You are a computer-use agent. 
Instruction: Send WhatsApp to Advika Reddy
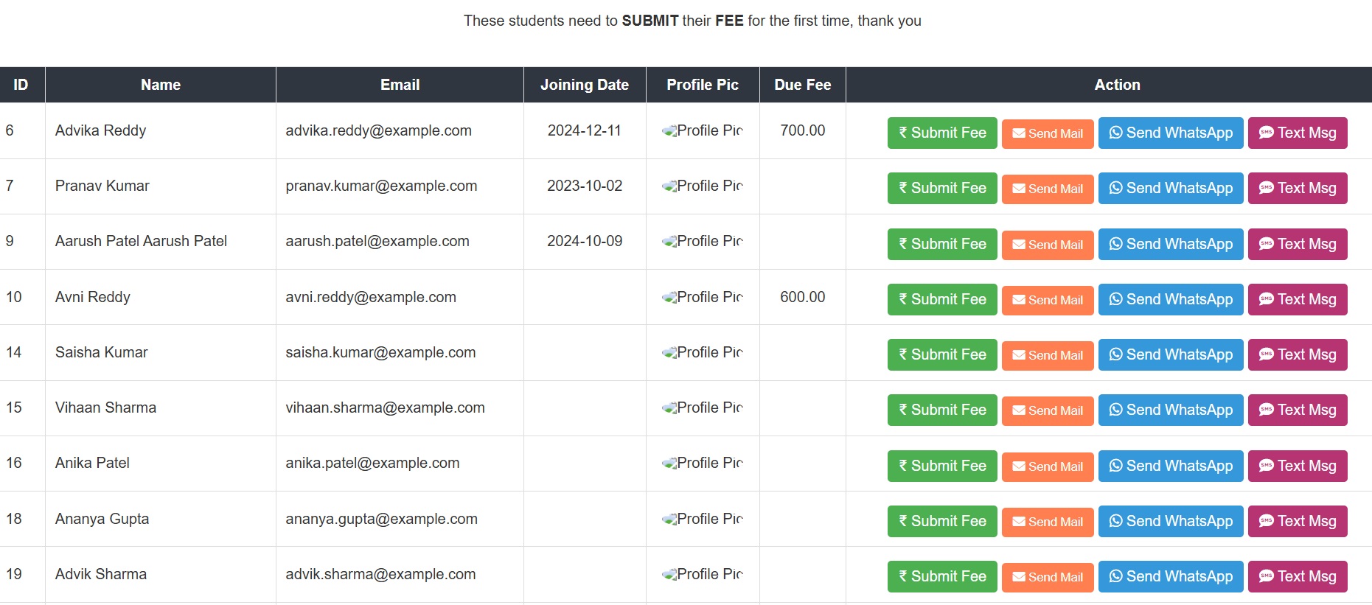click(x=1171, y=133)
